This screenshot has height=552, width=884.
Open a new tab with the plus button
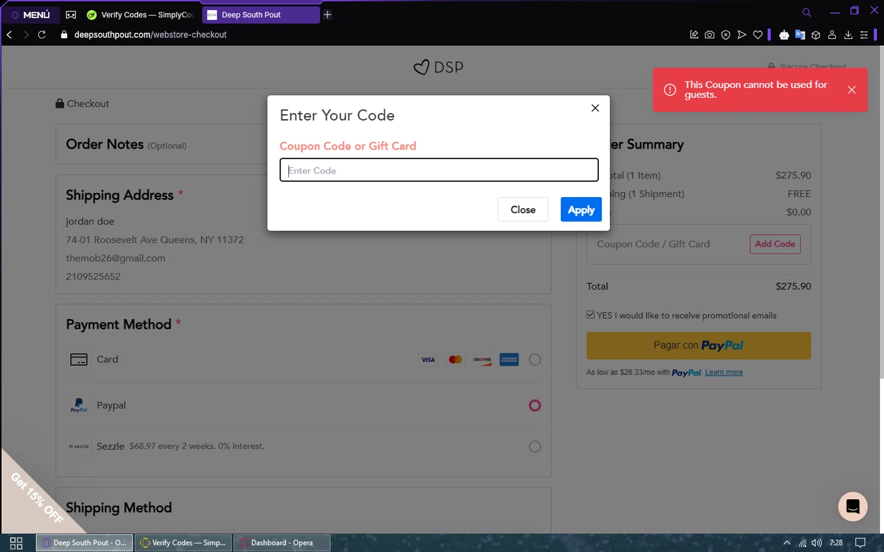click(328, 15)
